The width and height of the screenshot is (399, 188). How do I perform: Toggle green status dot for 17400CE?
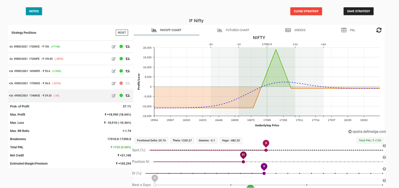click(121, 95)
